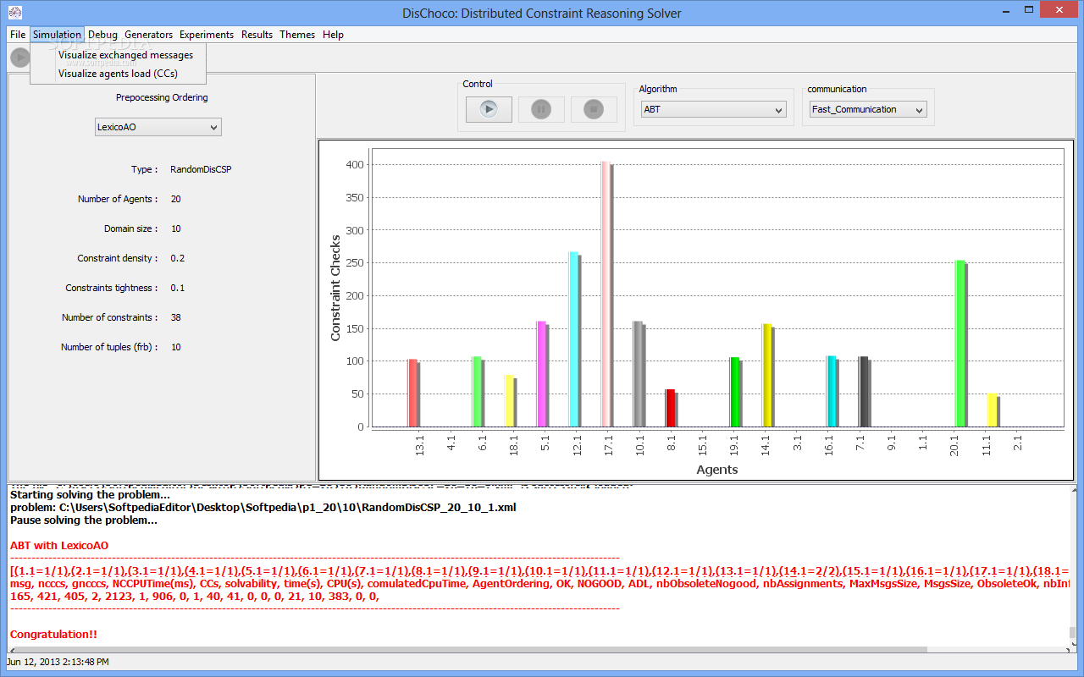Open the Debug menu
1084x677 pixels.
103,35
